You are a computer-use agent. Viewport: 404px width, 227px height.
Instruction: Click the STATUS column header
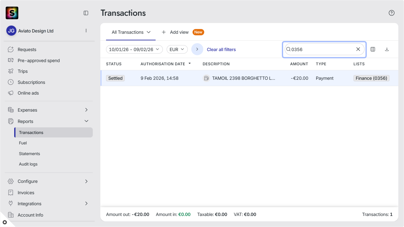114,64
